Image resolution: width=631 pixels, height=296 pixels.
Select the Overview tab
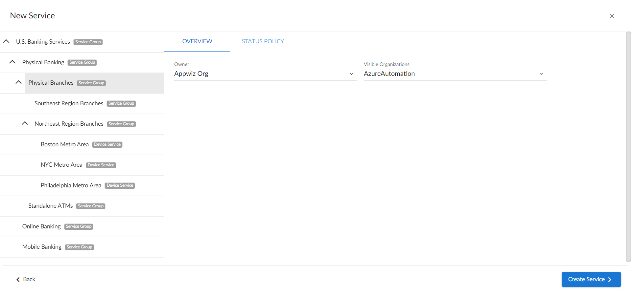(x=197, y=41)
